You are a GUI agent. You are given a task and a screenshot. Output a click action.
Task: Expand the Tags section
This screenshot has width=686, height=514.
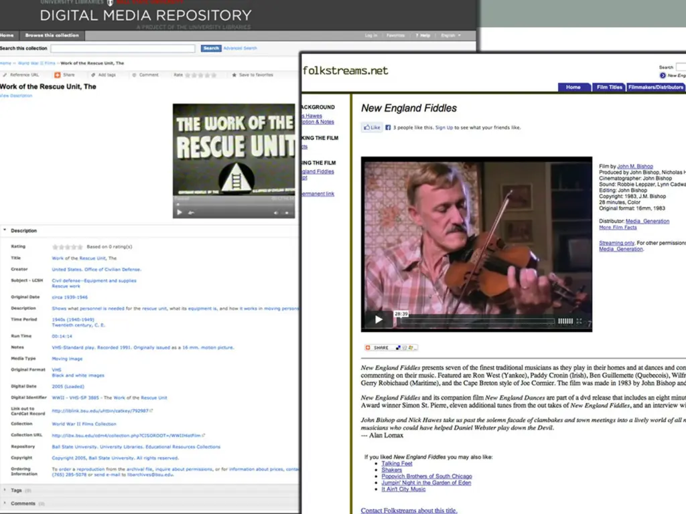pos(5,490)
